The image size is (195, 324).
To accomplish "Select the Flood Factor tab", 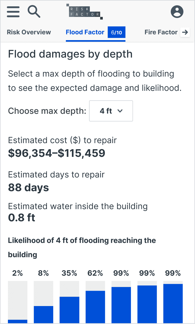I will click(85, 32).
